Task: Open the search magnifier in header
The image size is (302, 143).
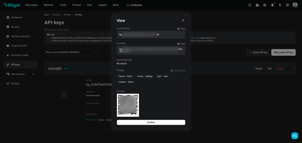Action: coord(250,5)
